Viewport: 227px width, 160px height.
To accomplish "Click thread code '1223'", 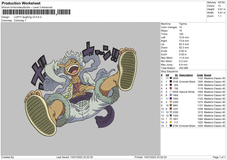I will point(200,122).
